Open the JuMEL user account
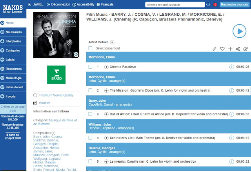The image size is (251, 172). [x=36, y=4]
